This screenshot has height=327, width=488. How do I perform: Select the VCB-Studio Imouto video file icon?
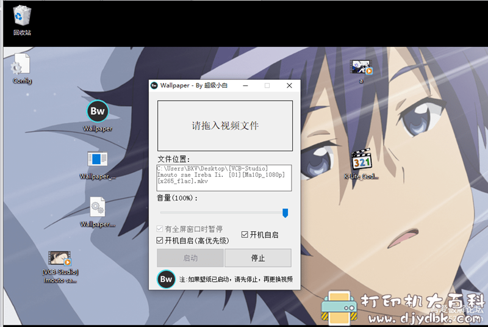click(60, 267)
